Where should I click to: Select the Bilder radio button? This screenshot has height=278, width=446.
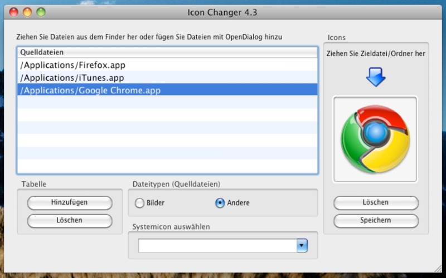click(x=139, y=203)
